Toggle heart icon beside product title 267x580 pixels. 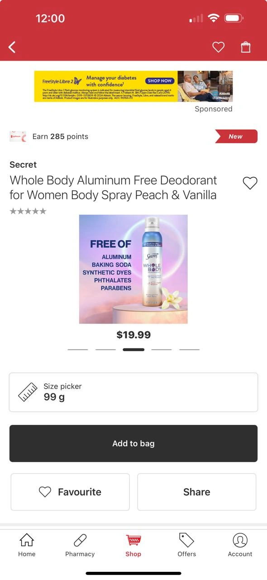tap(250, 183)
